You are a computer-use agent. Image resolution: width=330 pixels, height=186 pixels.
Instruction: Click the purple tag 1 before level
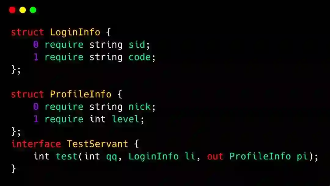(36, 119)
